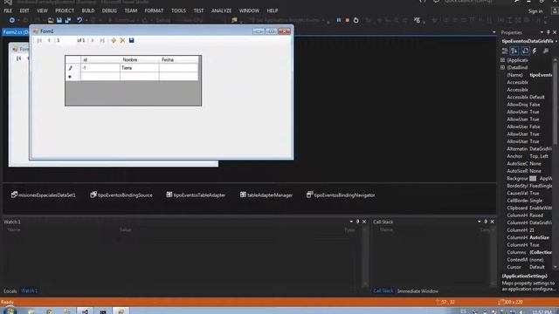This screenshot has height=314, width=559.
Task: Open the DEBUG menu
Action: click(109, 10)
